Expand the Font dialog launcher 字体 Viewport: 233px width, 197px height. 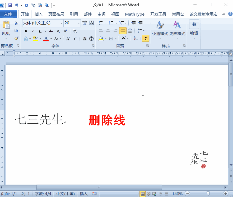tap(93, 46)
